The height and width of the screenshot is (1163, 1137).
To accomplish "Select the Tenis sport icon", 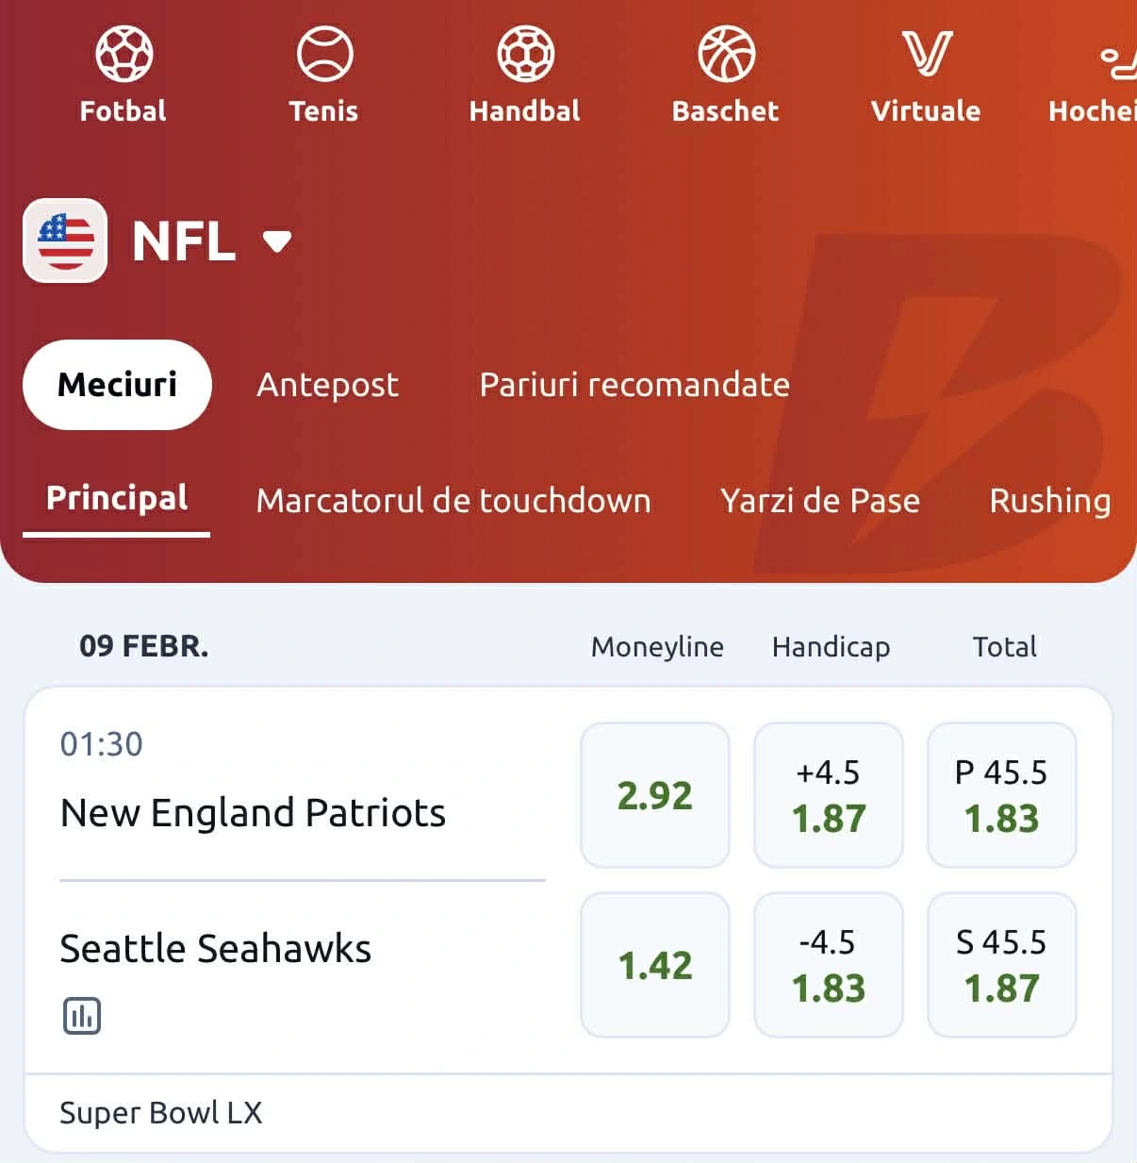I will pos(323,53).
